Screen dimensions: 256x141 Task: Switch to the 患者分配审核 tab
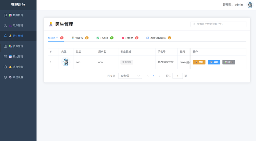[158, 38]
